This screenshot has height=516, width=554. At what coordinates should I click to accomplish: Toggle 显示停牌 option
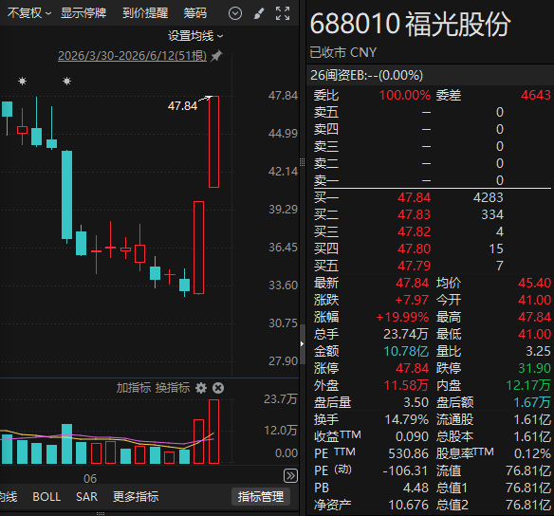[x=83, y=13]
